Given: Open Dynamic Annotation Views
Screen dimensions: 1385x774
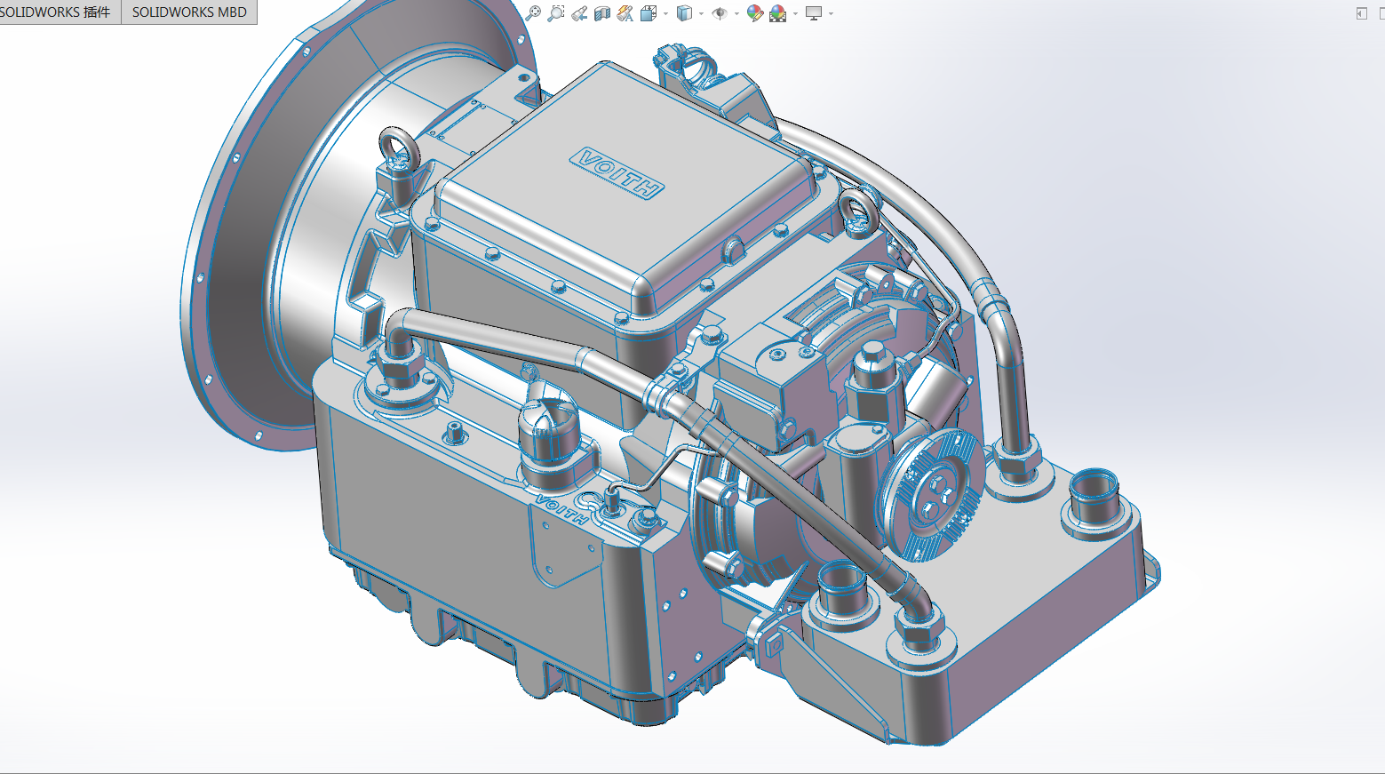Looking at the screenshot, I should coord(625,13).
